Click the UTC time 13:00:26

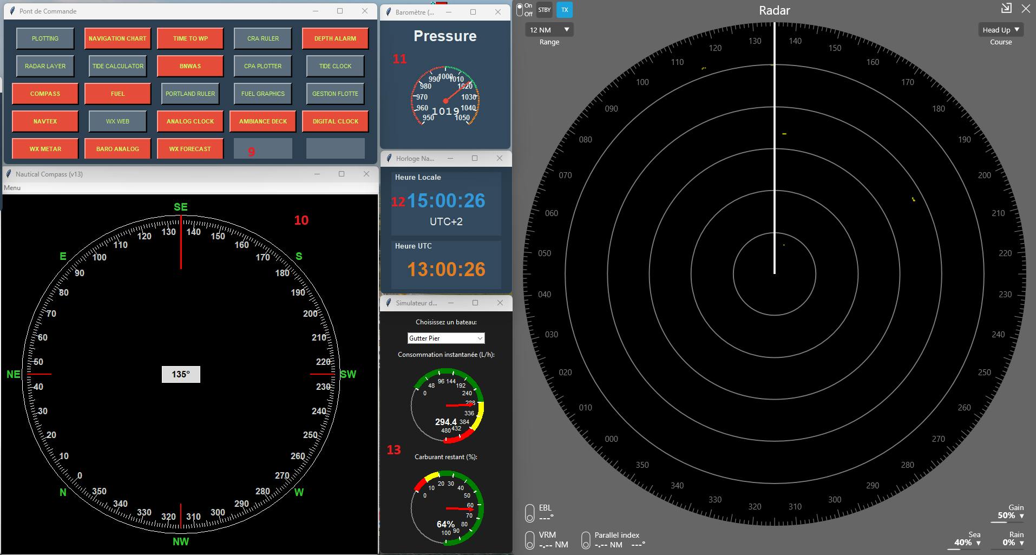446,270
